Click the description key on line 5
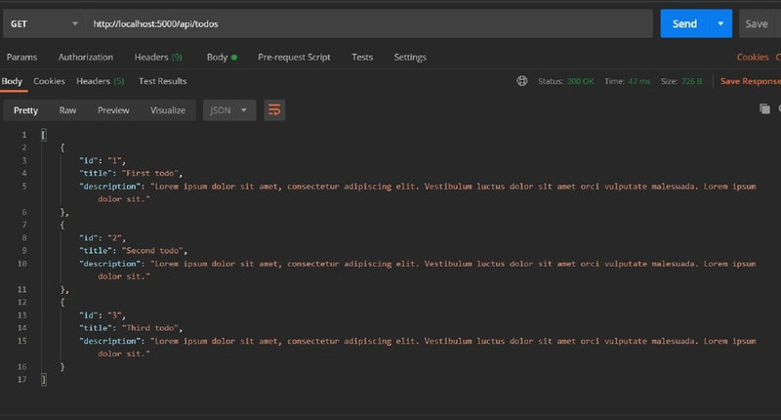Image resolution: width=781 pixels, height=420 pixels. 110,187
